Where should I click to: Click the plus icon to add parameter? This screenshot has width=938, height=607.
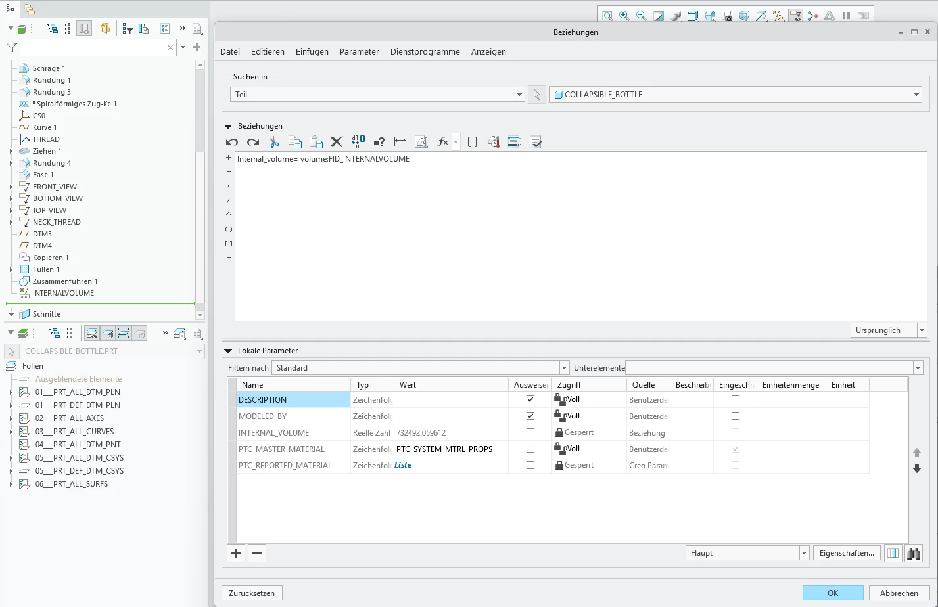[x=236, y=553]
